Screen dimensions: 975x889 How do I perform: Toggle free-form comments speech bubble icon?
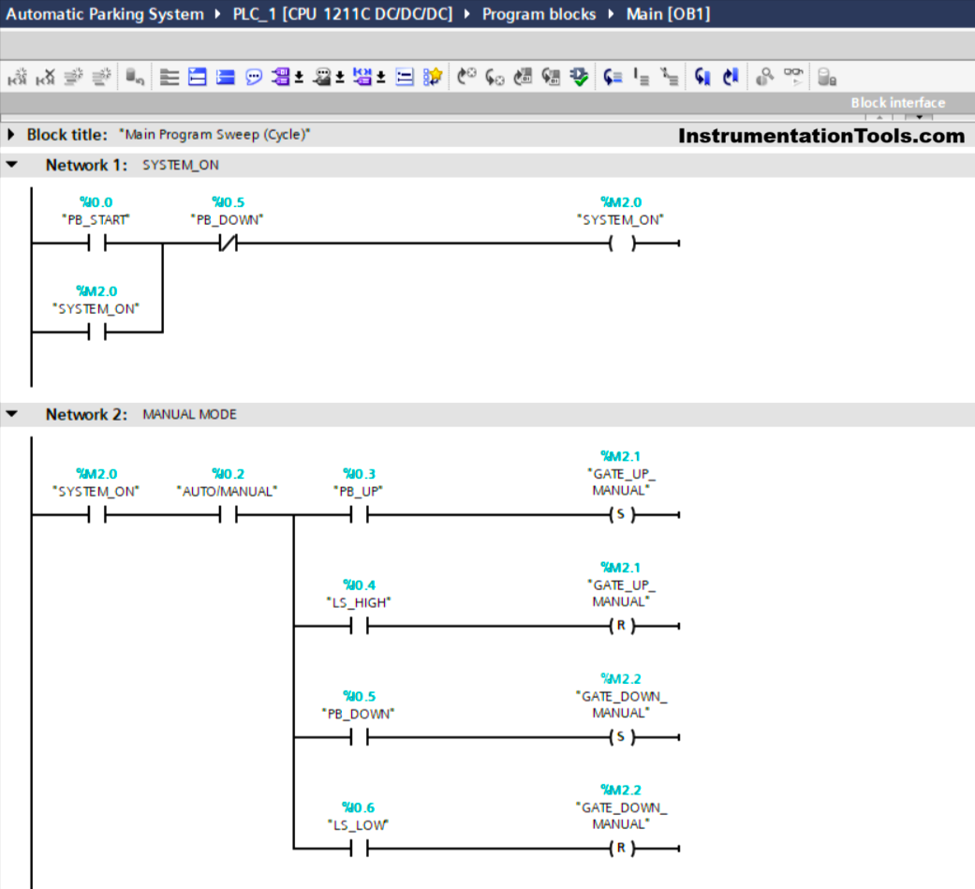click(253, 77)
